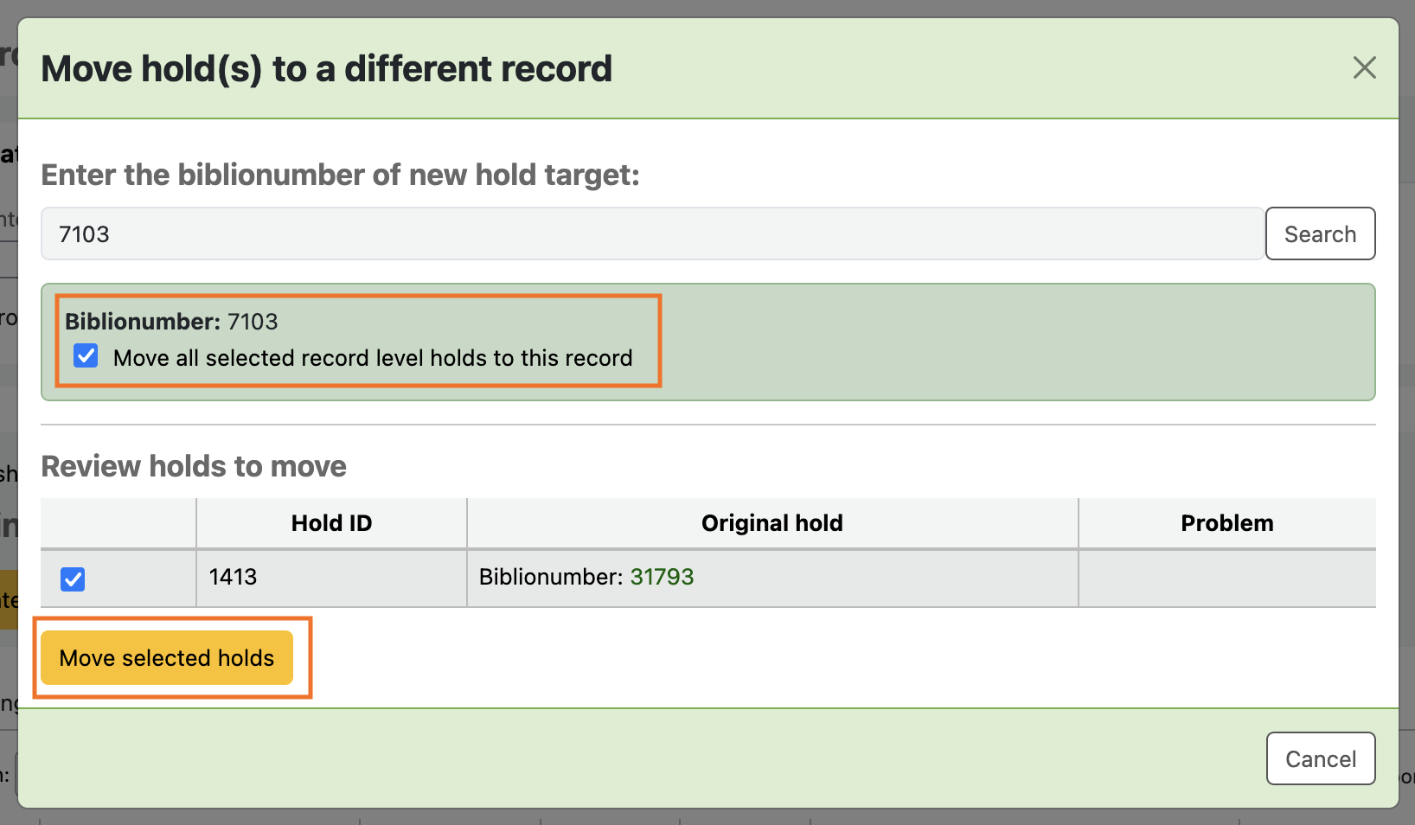
Task: Click the Problem column header
Action: tap(1226, 523)
